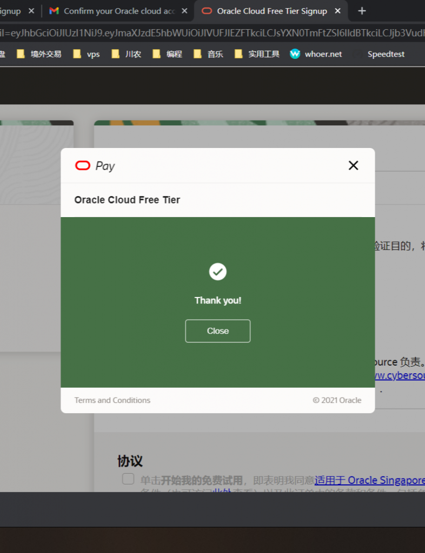Viewport: 425px width, 553px height.
Task: Click the 协议 section heading
Action: pos(130,461)
